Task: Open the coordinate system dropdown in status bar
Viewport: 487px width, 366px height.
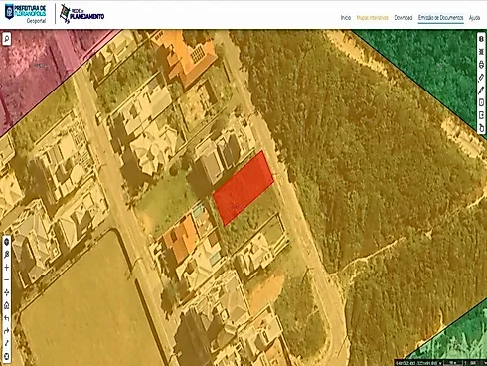Action: [x=440, y=363]
